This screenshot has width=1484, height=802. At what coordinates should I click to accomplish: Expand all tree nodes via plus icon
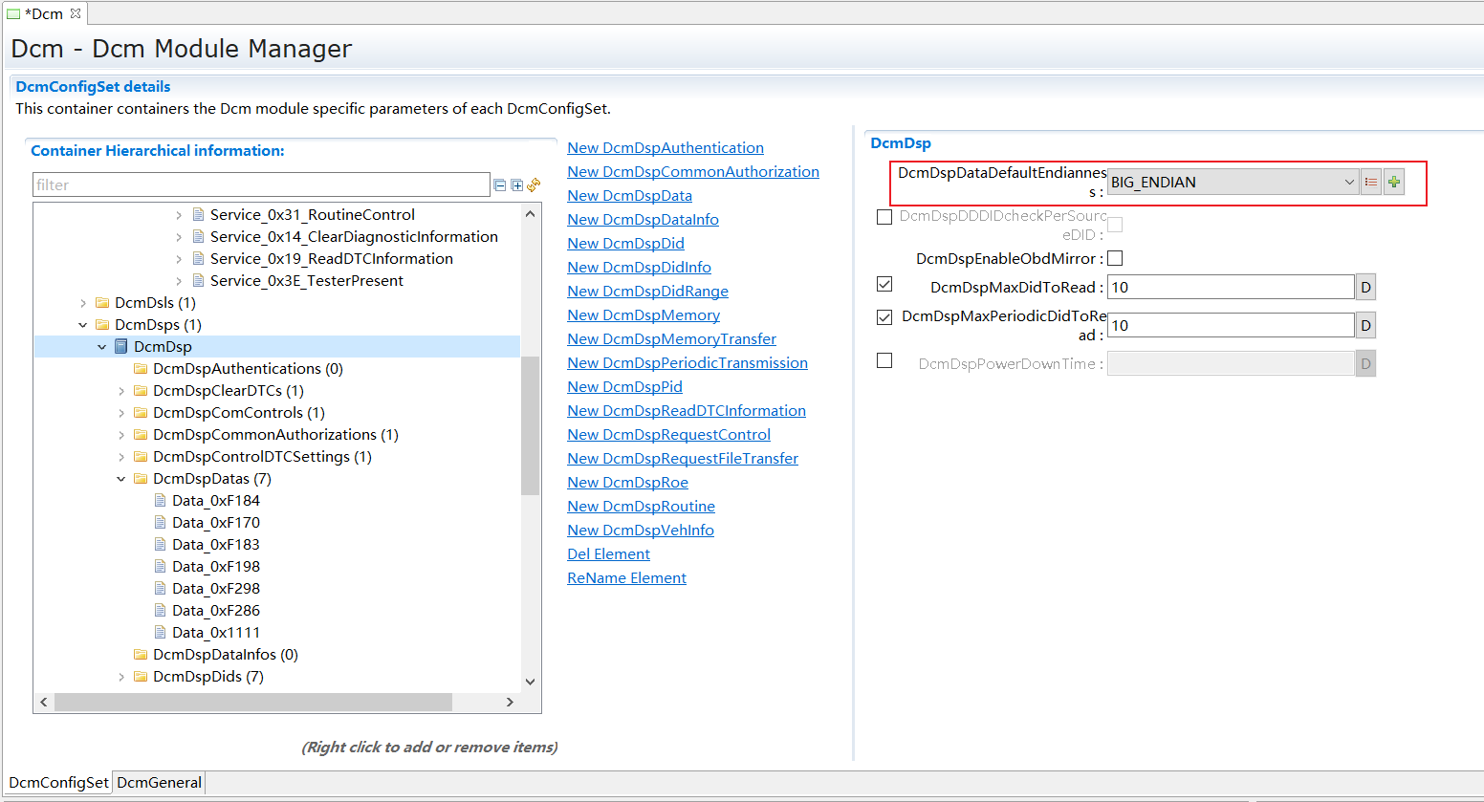(516, 185)
